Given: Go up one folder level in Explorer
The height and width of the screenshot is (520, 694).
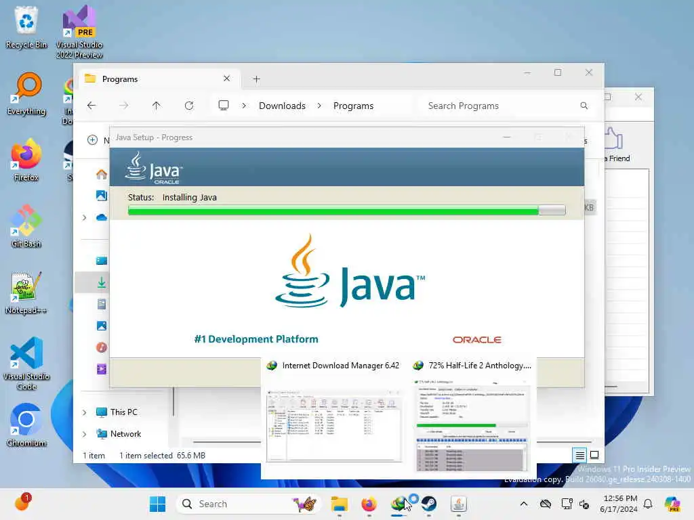Looking at the screenshot, I should coord(157,106).
